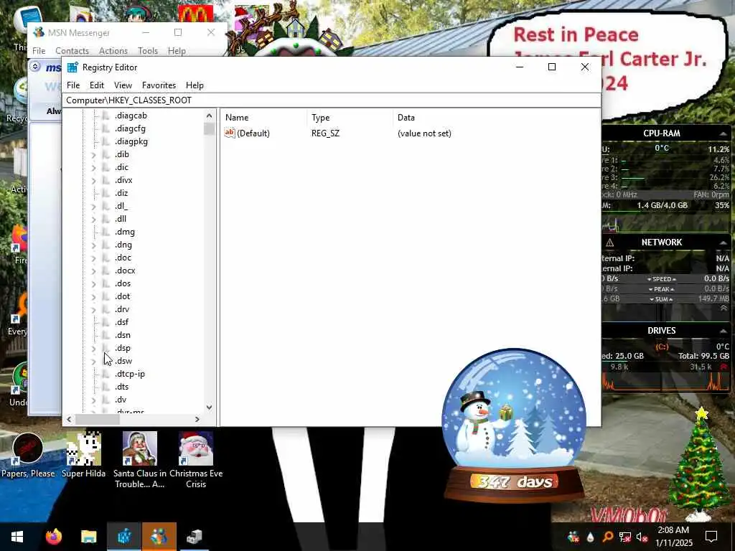Open the Registry Editor Help menu

coord(195,85)
